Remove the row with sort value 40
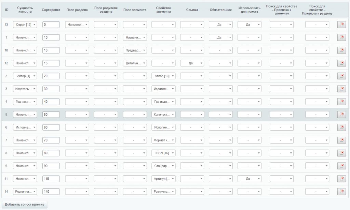This screenshot has height=210, width=350. pos(341,102)
